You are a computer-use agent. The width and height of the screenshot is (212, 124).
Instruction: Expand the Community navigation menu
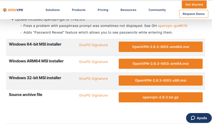157,10
